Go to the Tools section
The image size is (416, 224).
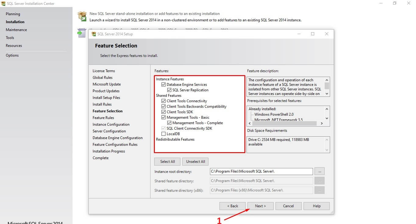pos(10,38)
